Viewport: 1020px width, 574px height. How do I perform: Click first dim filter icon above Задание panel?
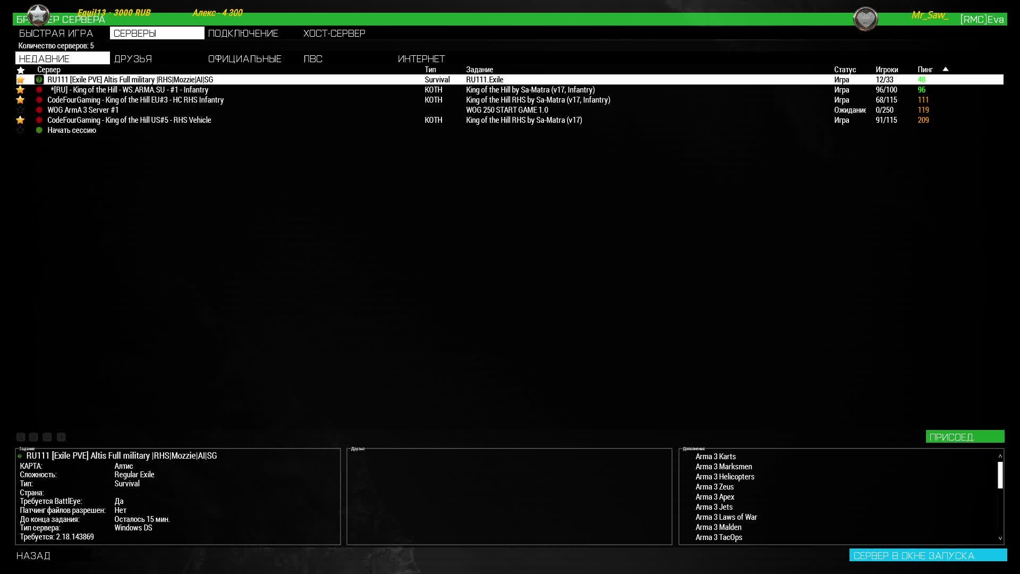pyautogui.click(x=21, y=437)
